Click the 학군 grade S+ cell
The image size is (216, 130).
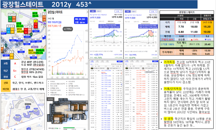click(15, 71)
